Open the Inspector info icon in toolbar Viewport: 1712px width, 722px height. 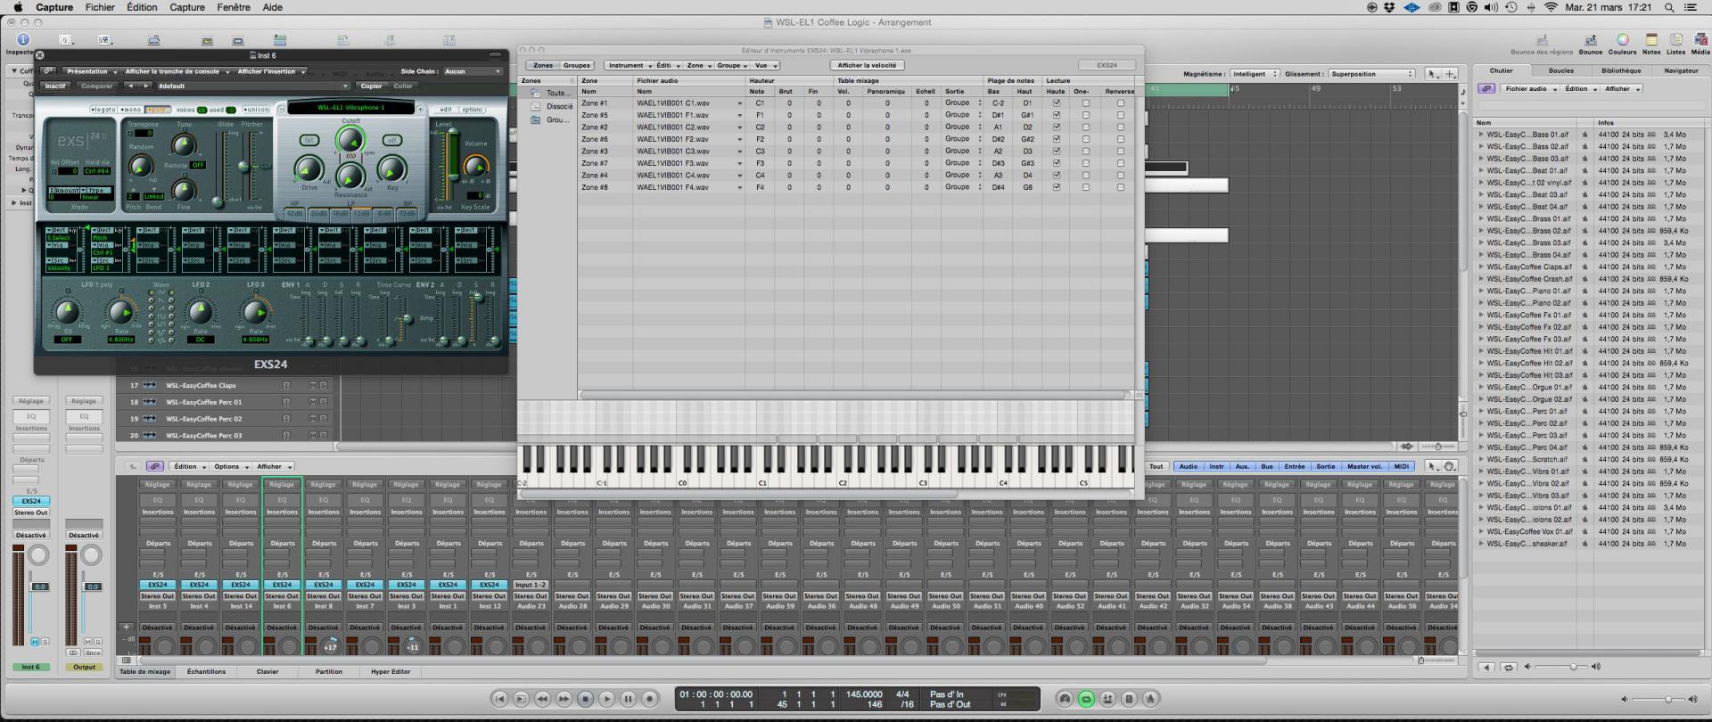tap(23, 39)
